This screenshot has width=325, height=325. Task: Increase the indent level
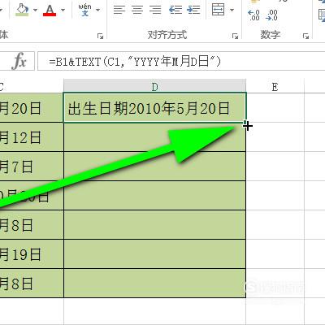[x=193, y=10]
